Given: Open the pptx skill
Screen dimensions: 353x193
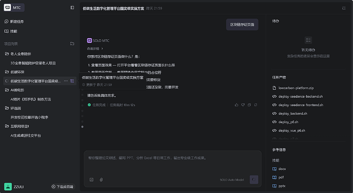Looking at the screenshot, I should pos(282,186).
